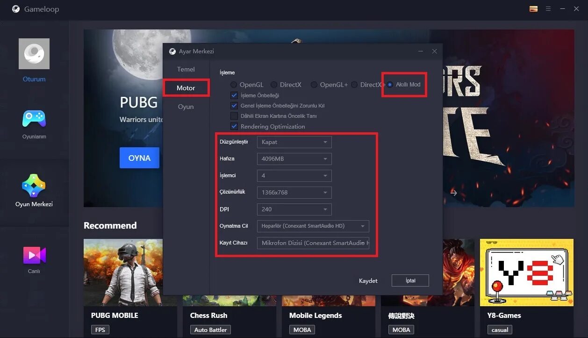Click the Kaydet button
Image resolution: width=588 pixels, height=338 pixels.
368,280
